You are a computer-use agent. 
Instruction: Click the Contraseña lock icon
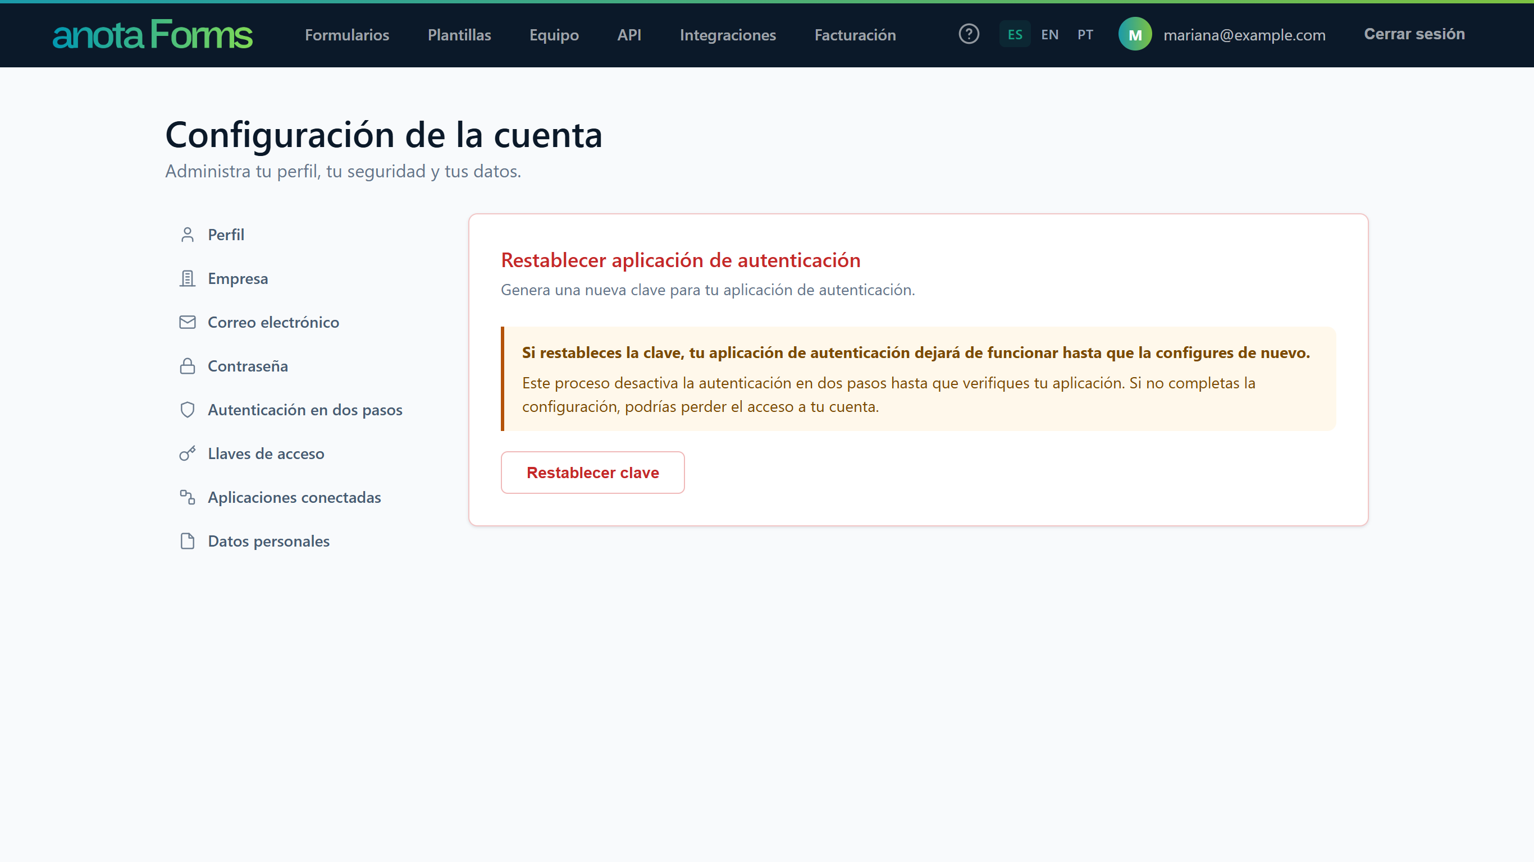(188, 366)
